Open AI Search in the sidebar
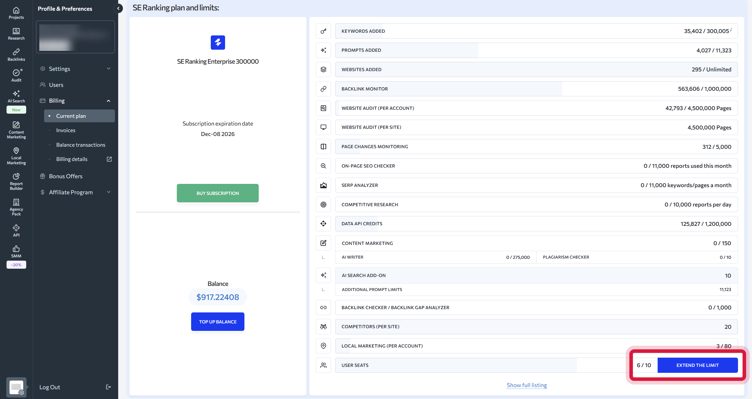Image resolution: width=752 pixels, height=399 pixels. [x=16, y=97]
